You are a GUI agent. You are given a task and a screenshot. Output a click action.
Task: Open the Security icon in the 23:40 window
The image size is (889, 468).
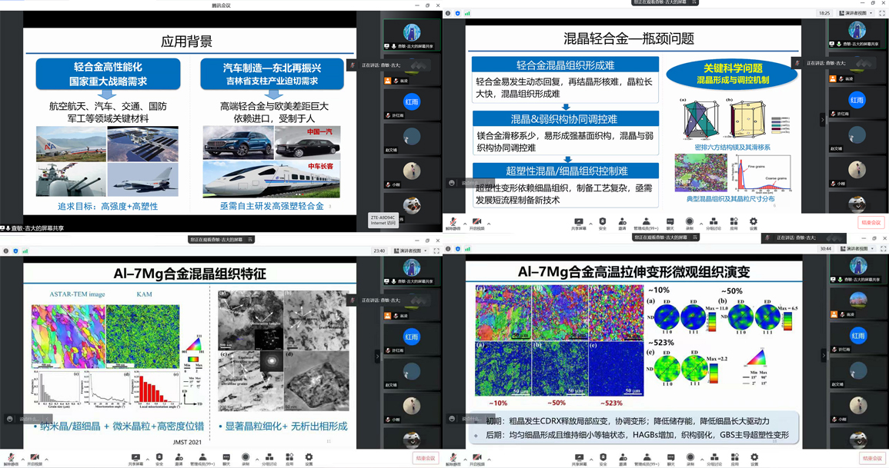[x=159, y=457]
